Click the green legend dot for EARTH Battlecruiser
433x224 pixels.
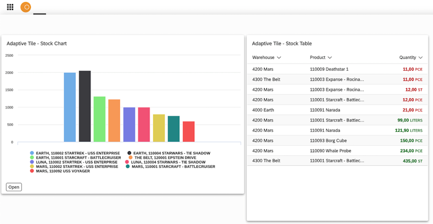pos(32,158)
